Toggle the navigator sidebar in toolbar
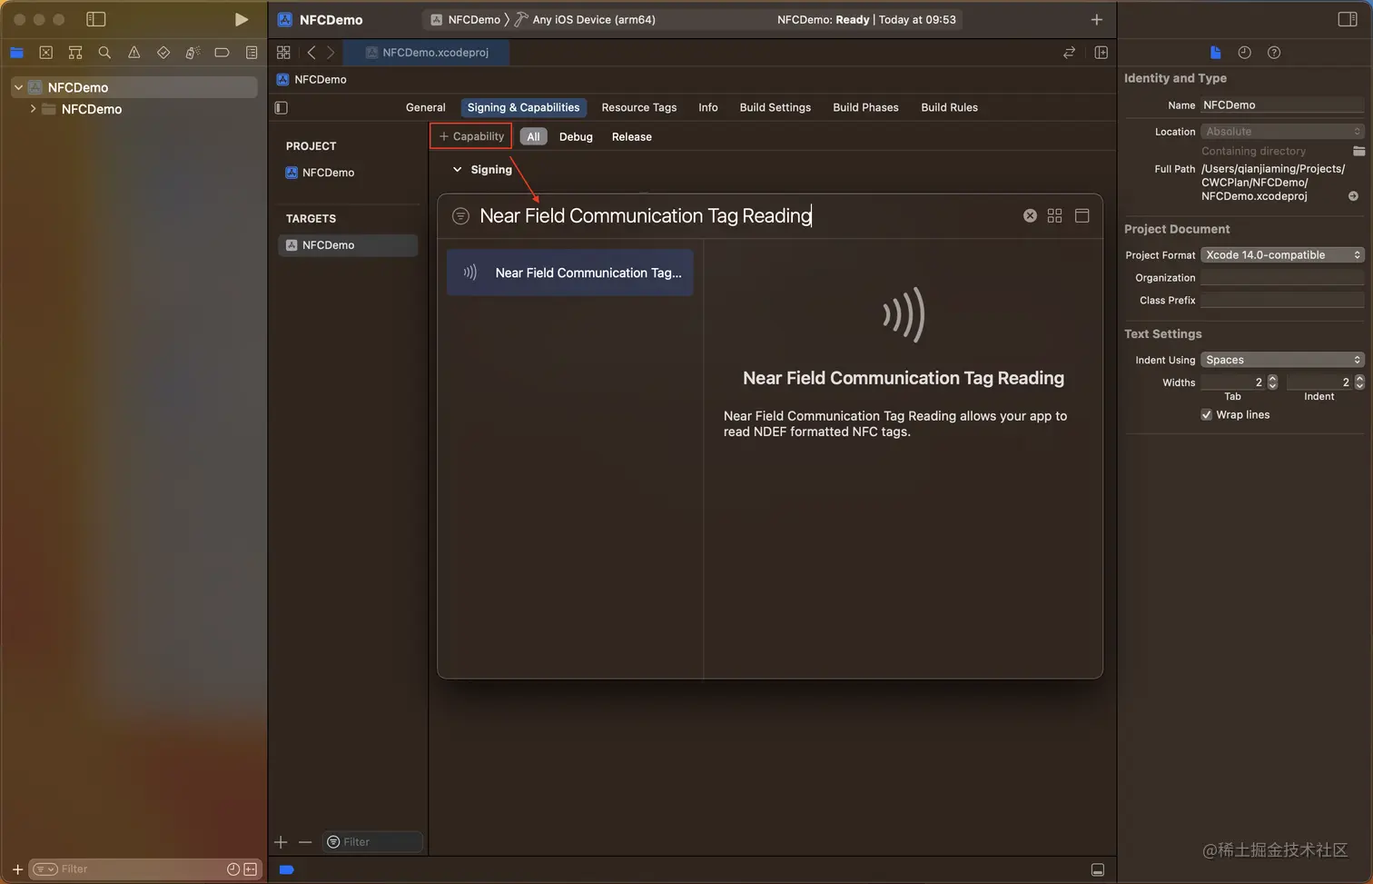Screen dimensions: 1373x884 pos(95,19)
